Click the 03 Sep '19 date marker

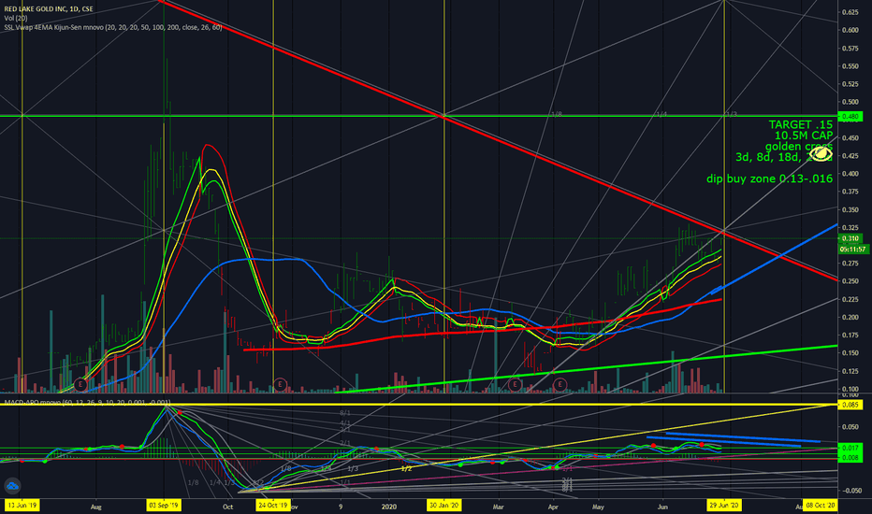pyautogui.click(x=164, y=505)
